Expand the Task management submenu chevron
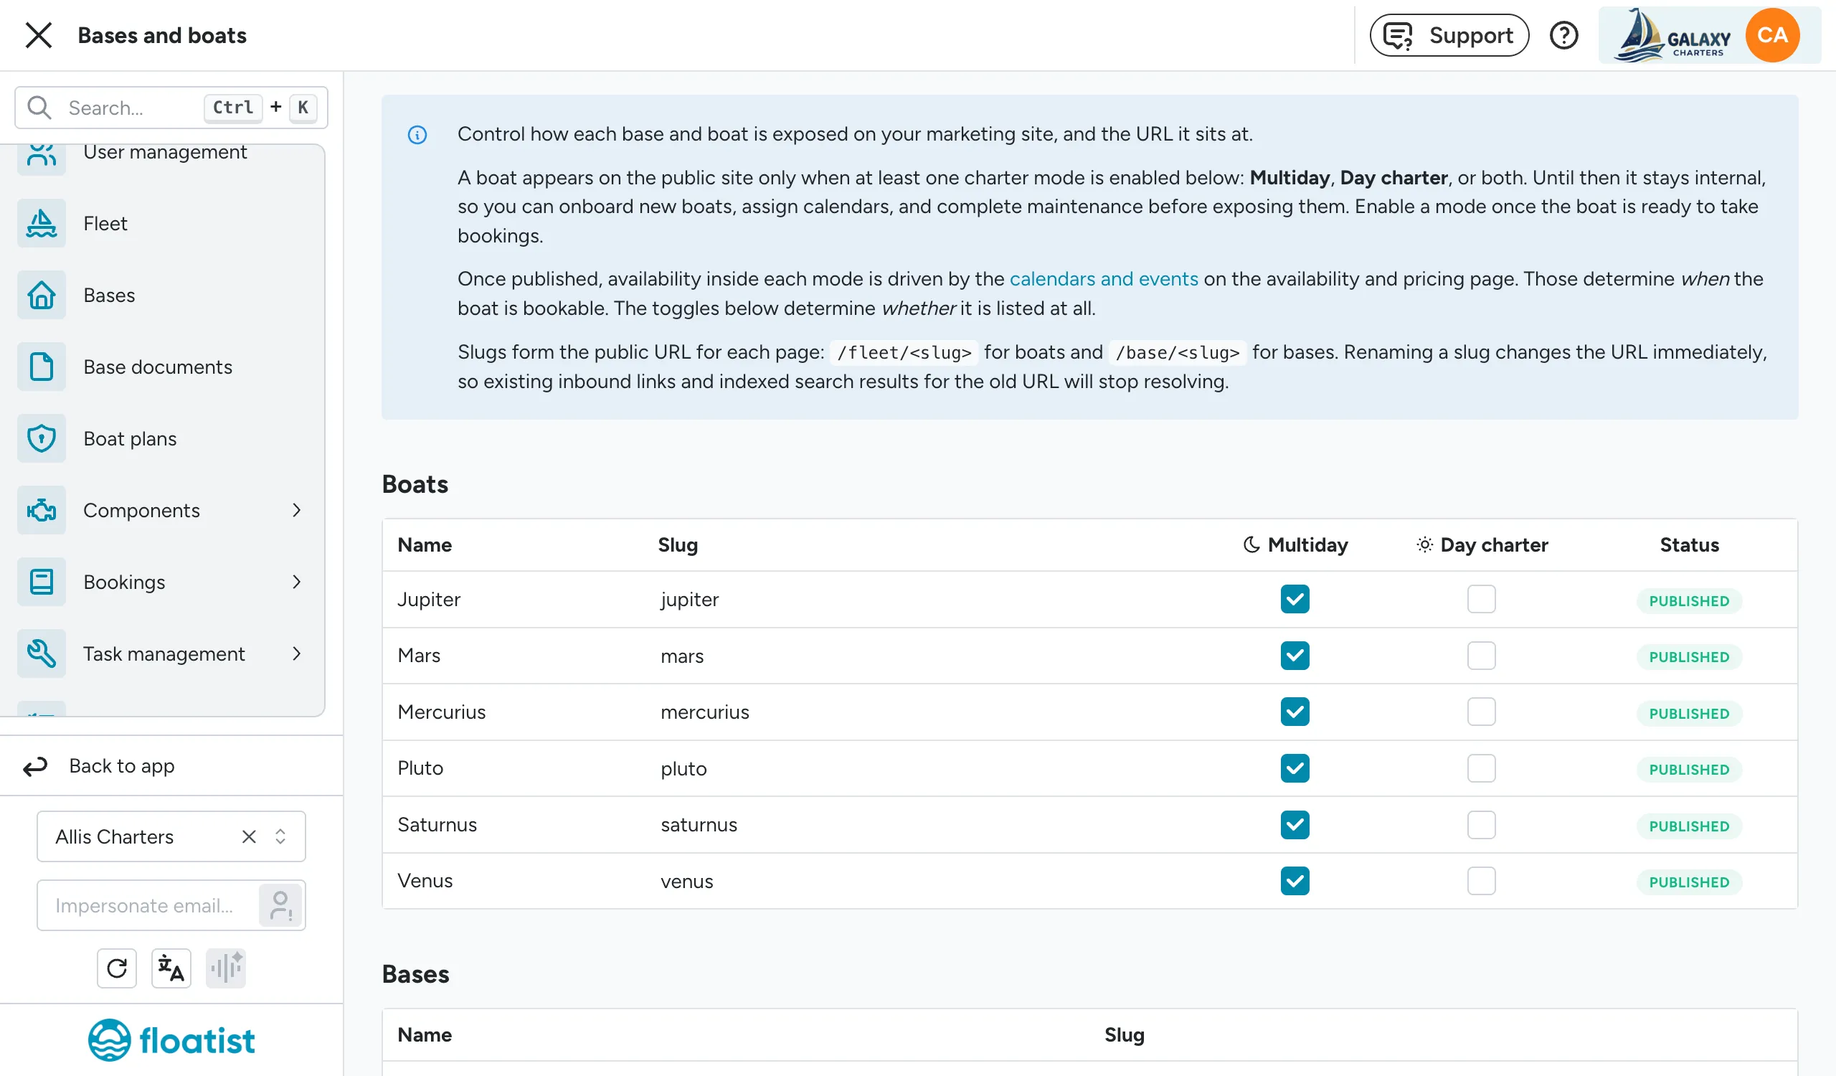1836x1076 pixels. point(296,653)
